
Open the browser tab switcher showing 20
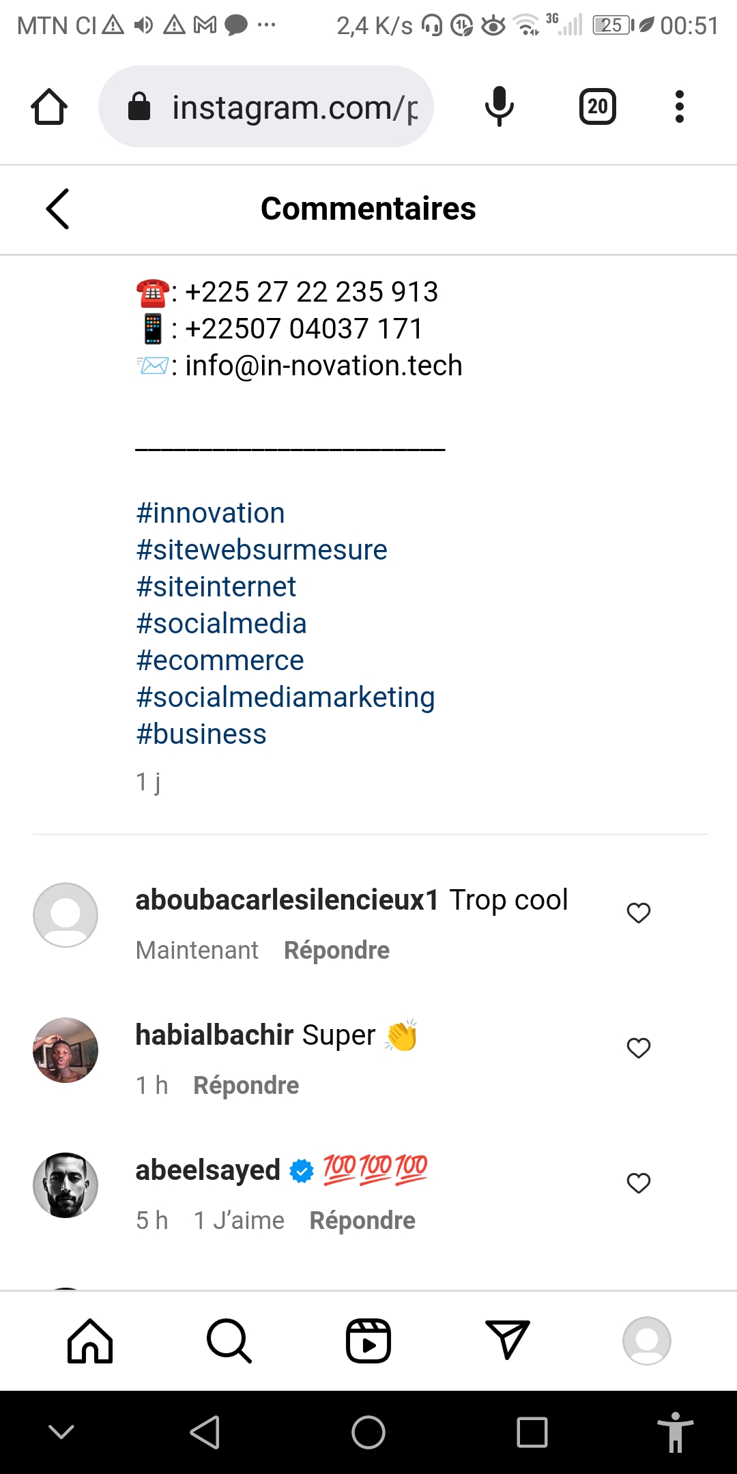click(x=598, y=107)
